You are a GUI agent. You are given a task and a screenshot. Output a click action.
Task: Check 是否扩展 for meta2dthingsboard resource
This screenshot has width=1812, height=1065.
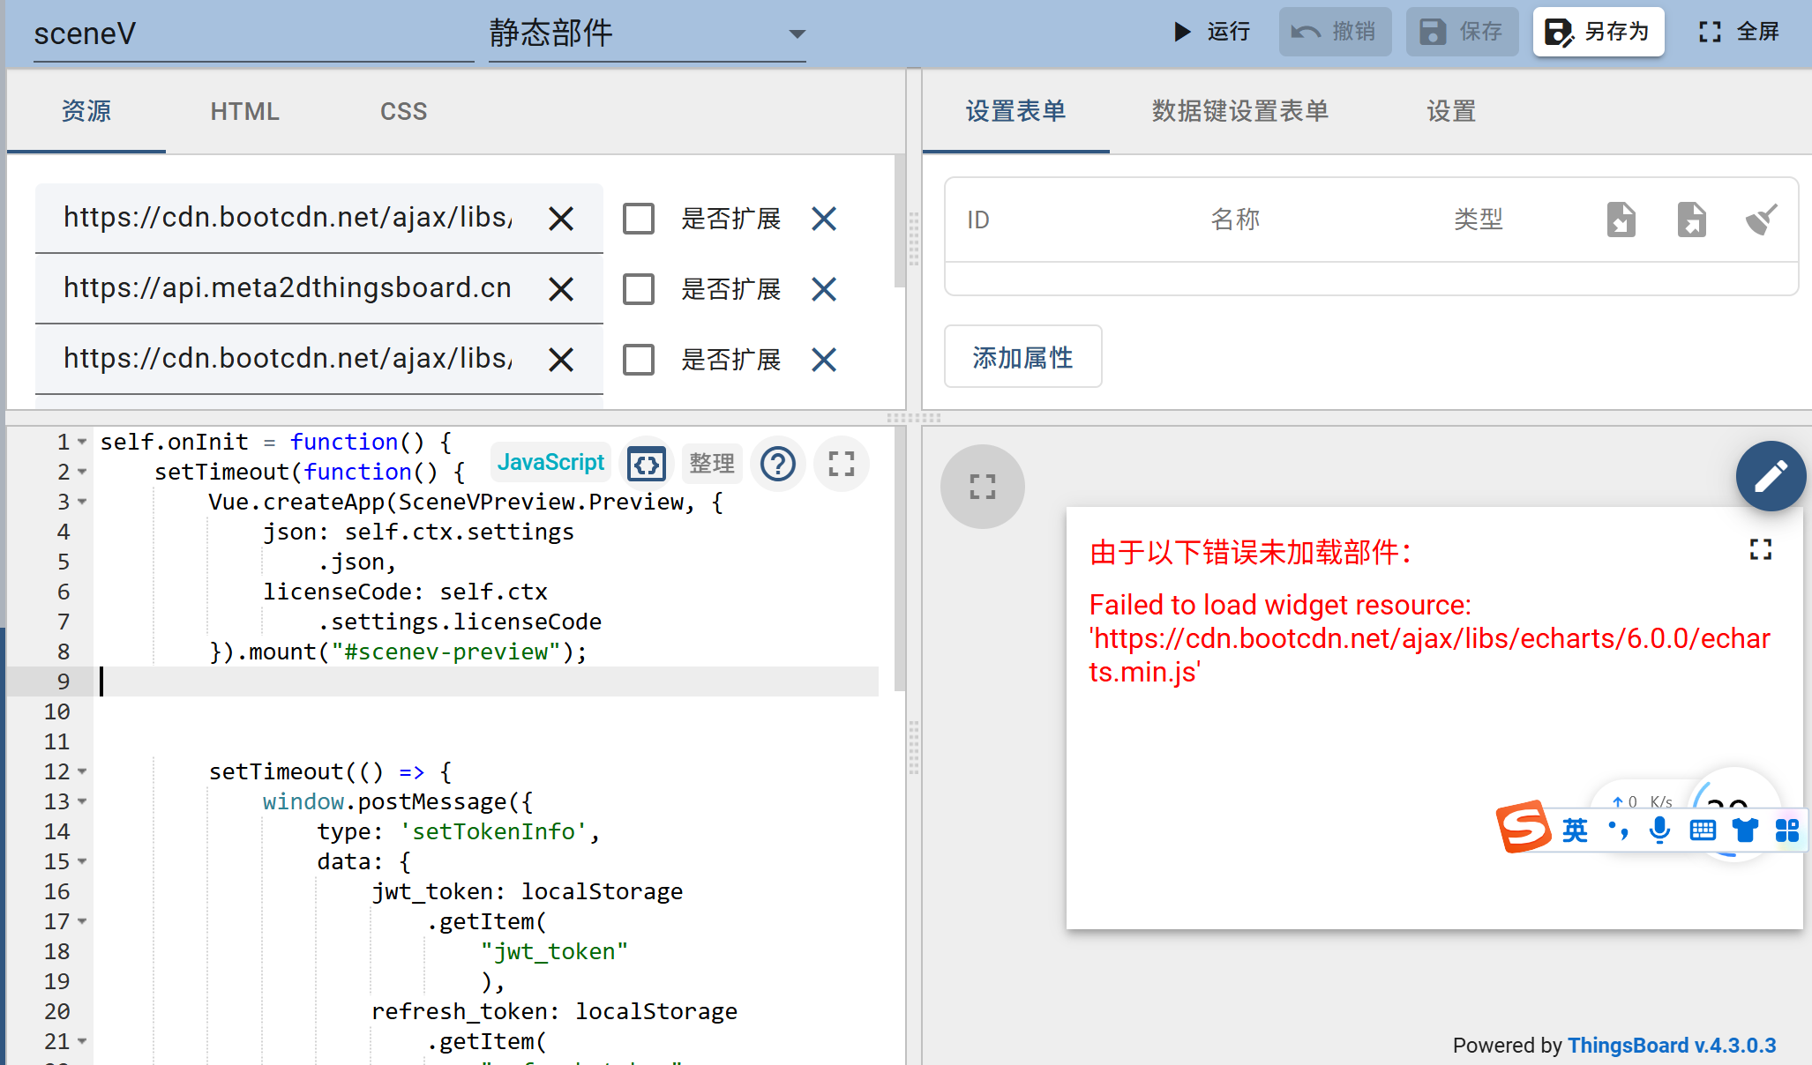click(x=639, y=289)
